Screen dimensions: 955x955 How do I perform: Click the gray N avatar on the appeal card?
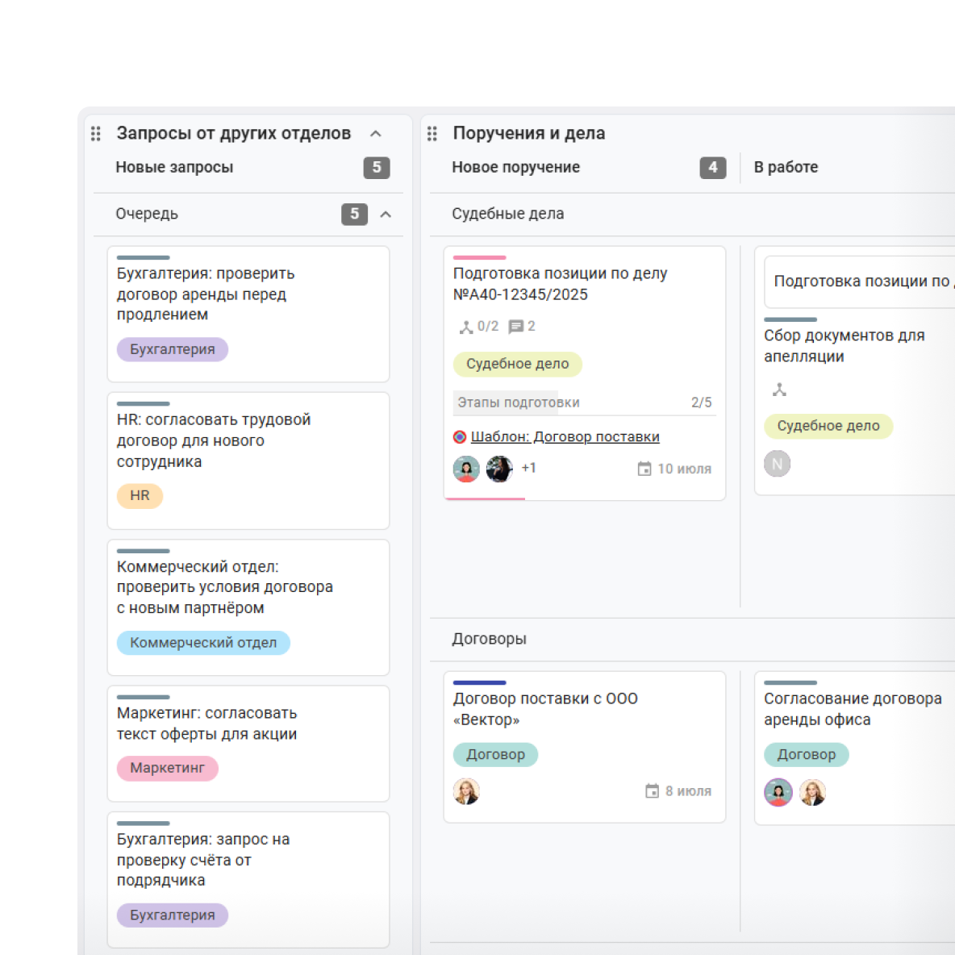pyautogui.click(x=778, y=464)
